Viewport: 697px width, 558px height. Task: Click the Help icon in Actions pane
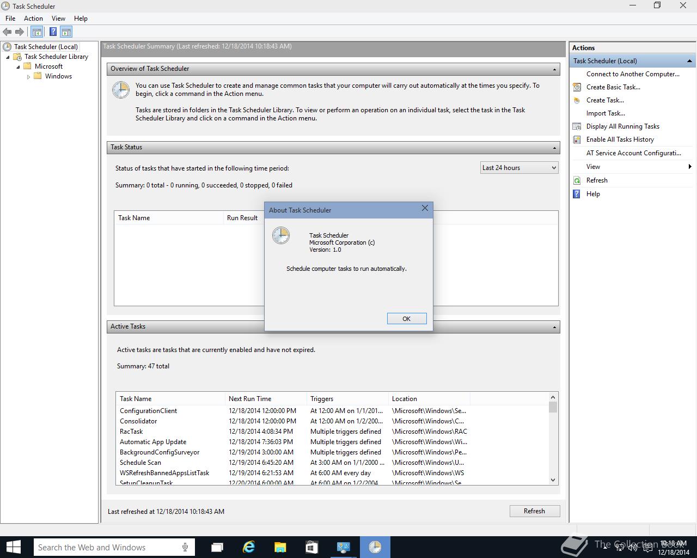point(577,194)
